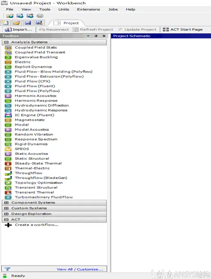Click the Import button
The height and width of the screenshot is (279, 211).
18,29
